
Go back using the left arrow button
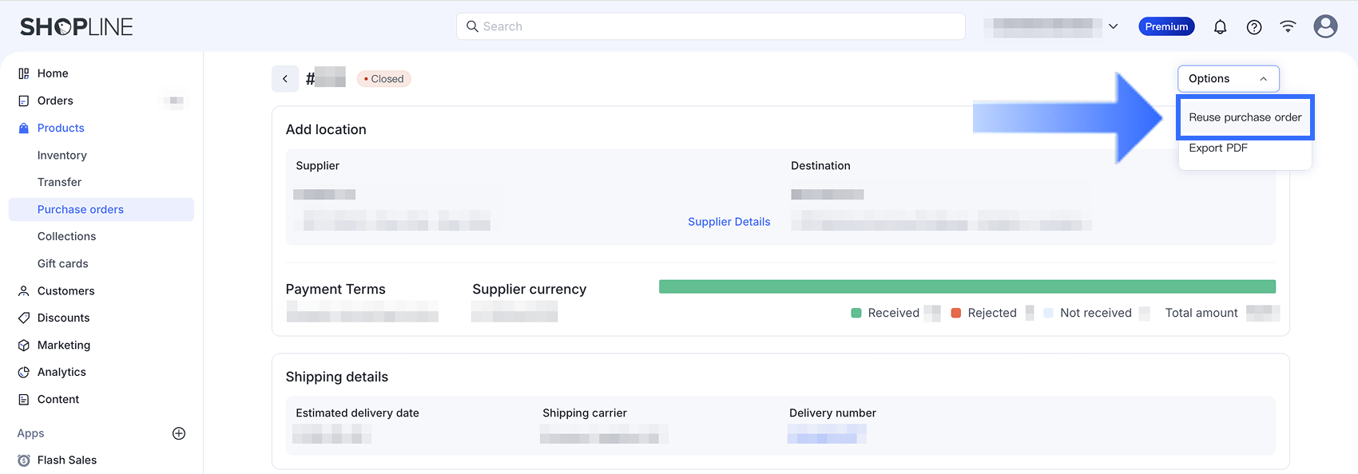285,79
